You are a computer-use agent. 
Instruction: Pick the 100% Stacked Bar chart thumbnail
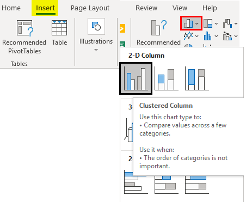(x=197, y=185)
